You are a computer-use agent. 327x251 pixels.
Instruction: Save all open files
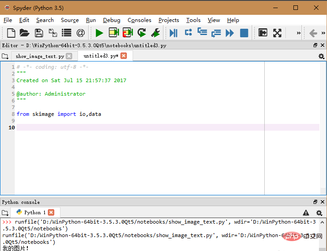click(x=53, y=33)
